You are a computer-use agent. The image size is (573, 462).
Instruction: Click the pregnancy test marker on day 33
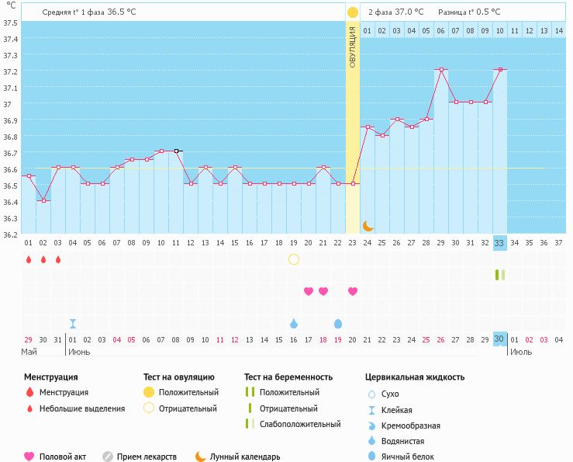pyautogui.click(x=499, y=275)
